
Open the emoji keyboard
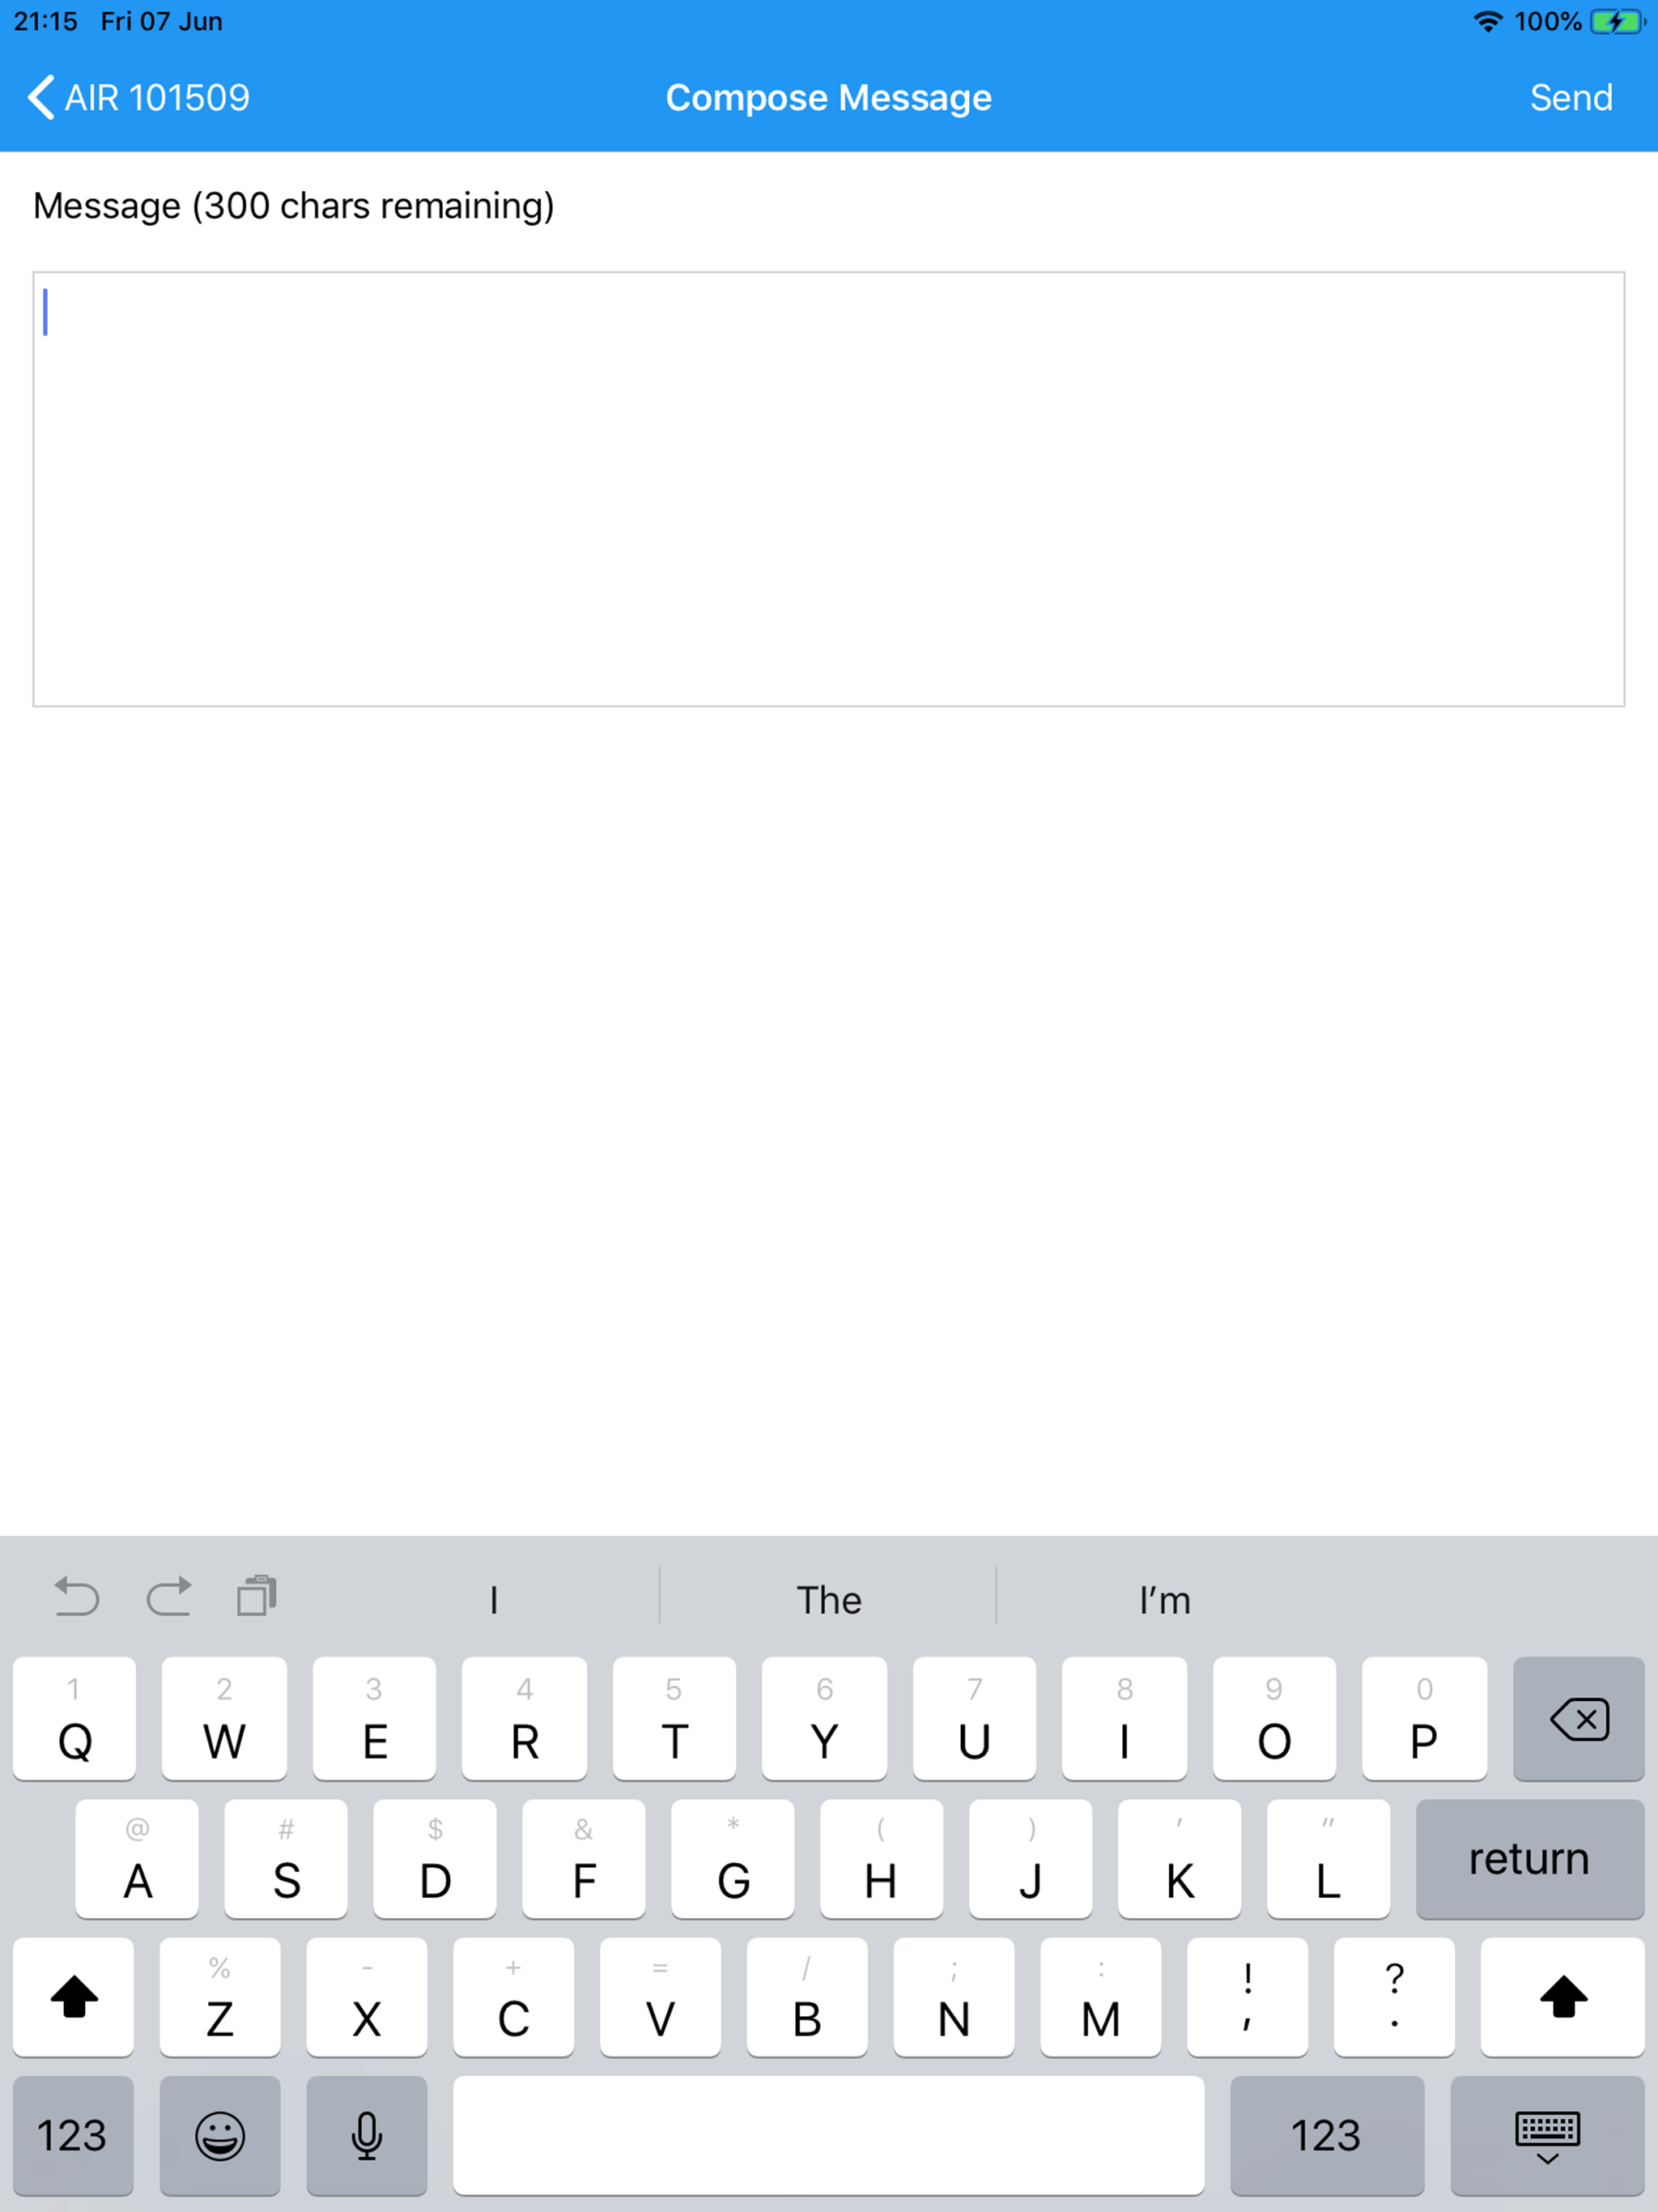tap(220, 2136)
